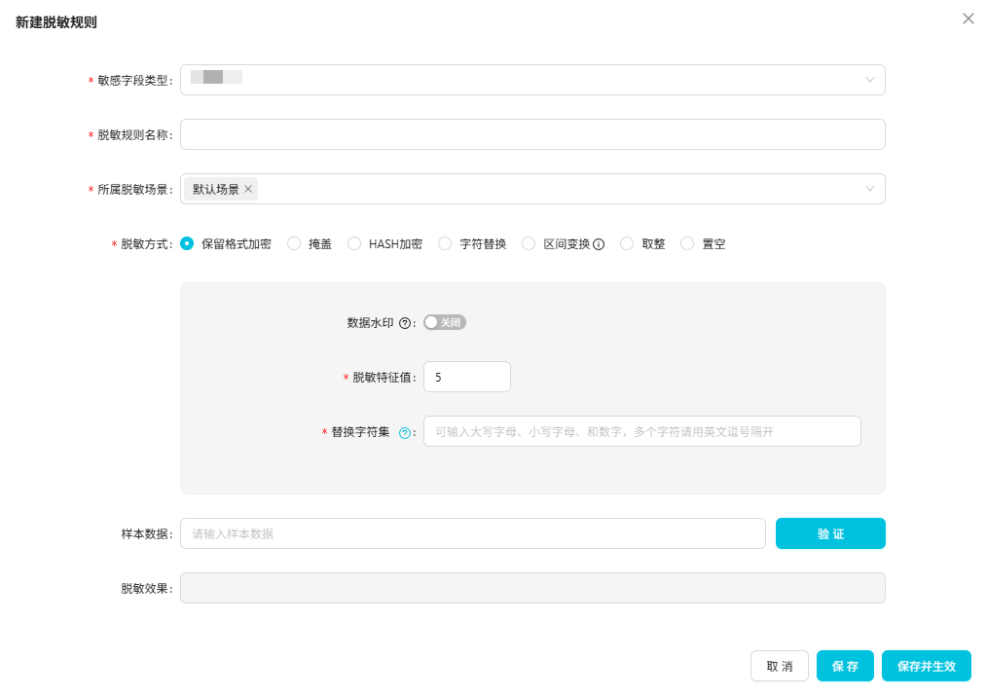Image resolution: width=987 pixels, height=694 pixels.
Task: Click the 样本数据 input field
Action: pyautogui.click(x=473, y=533)
